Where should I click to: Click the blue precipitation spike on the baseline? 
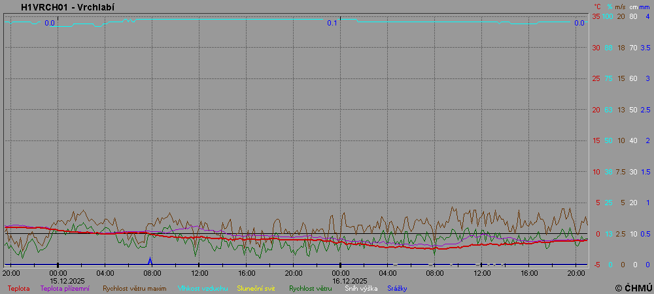point(150,261)
